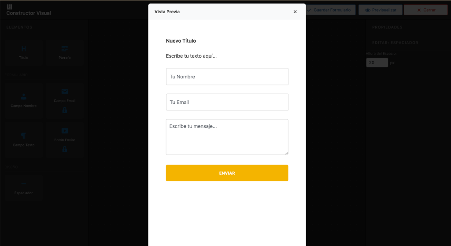Click the Altura del Espacio number field
The image size is (451, 246).
point(377,63)
